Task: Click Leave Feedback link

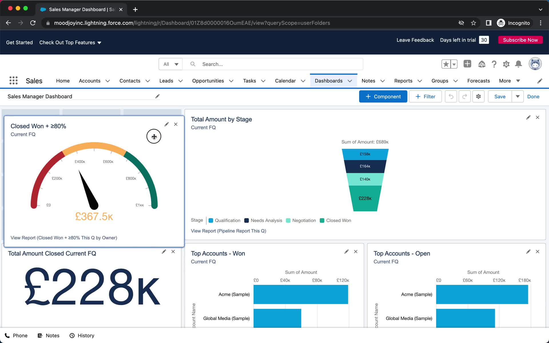Action: [x=415, y=40]
